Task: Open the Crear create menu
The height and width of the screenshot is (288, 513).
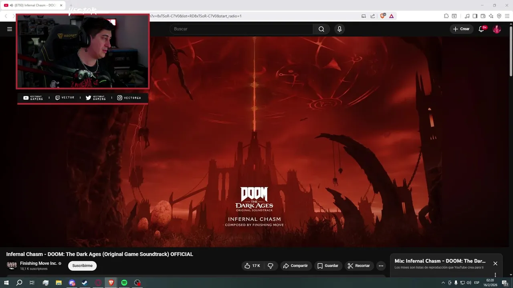Action: pos(461,29)
